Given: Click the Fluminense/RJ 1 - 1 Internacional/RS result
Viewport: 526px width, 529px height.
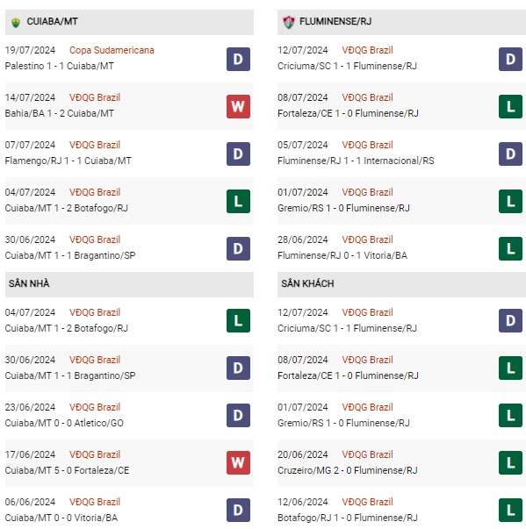Looking at the screenshot, I should (356, 161).
